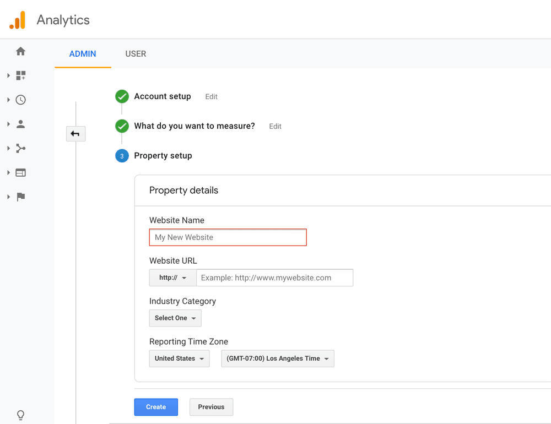
Task: Open the http:// protocol dropdown
Action: click(172, 278)
